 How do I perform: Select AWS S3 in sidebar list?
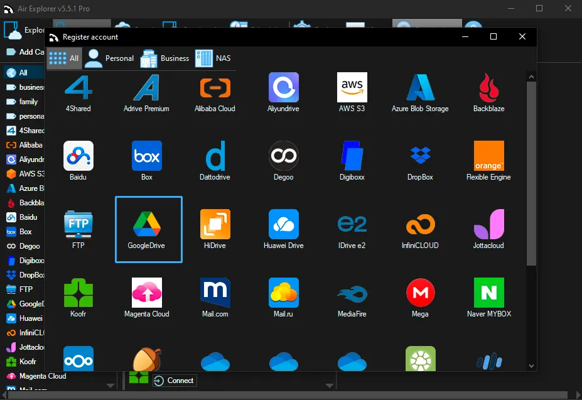click(25, 174)
